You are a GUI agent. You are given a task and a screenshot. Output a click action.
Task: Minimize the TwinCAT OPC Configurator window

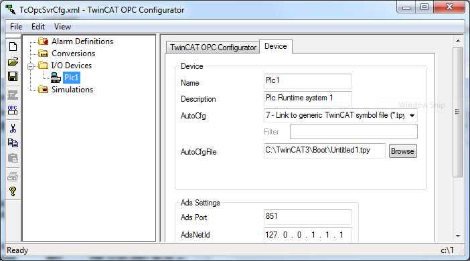point(406,7)
